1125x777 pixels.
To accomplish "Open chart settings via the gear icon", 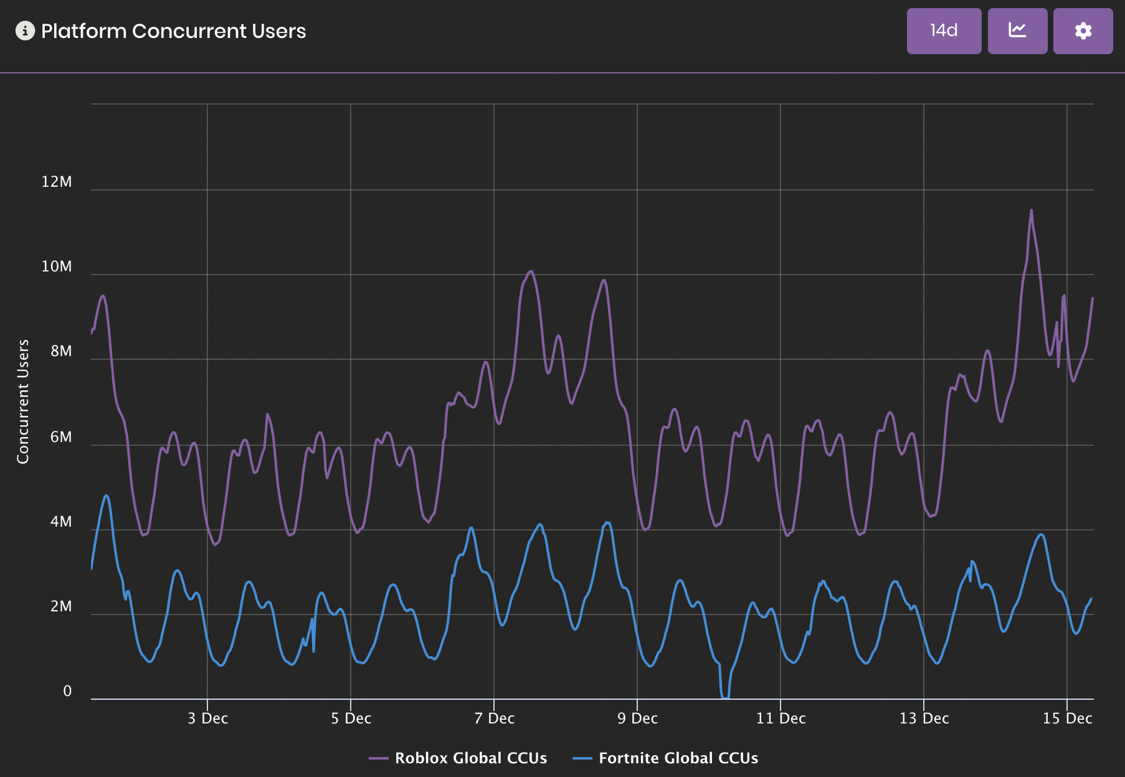I will pos(1083,31).
